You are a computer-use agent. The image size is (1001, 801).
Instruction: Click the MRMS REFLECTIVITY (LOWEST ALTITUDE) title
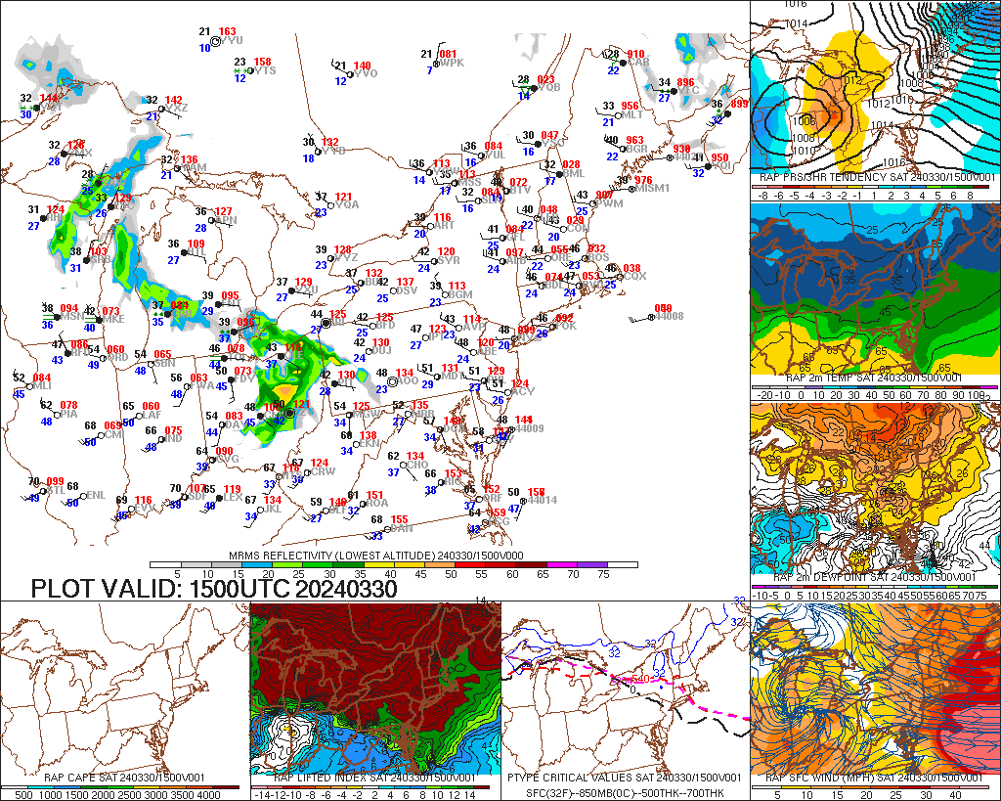pos(376,556)
